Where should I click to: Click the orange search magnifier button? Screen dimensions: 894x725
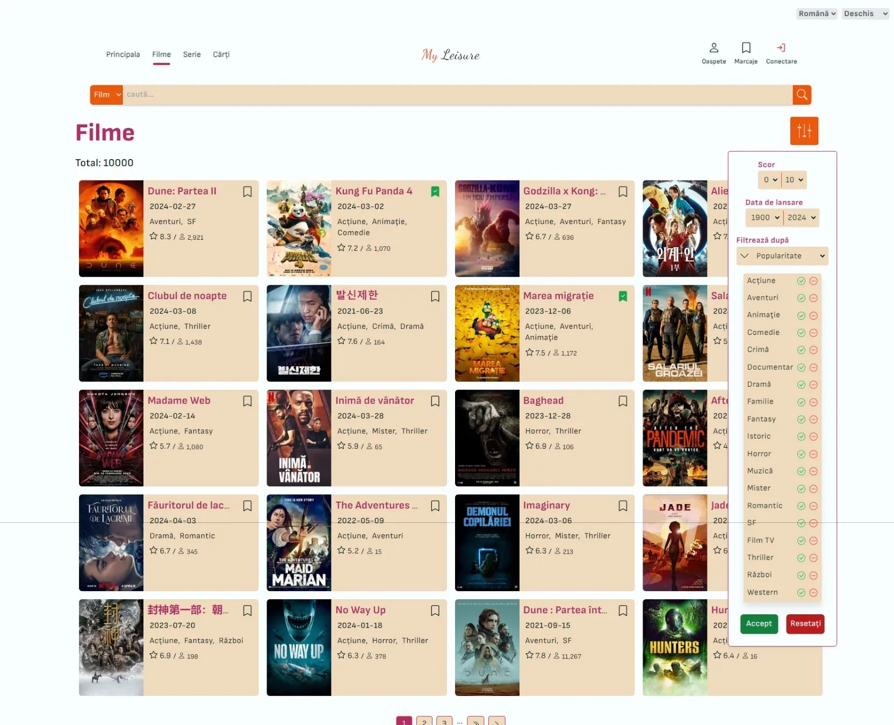(x=802, y=95)
